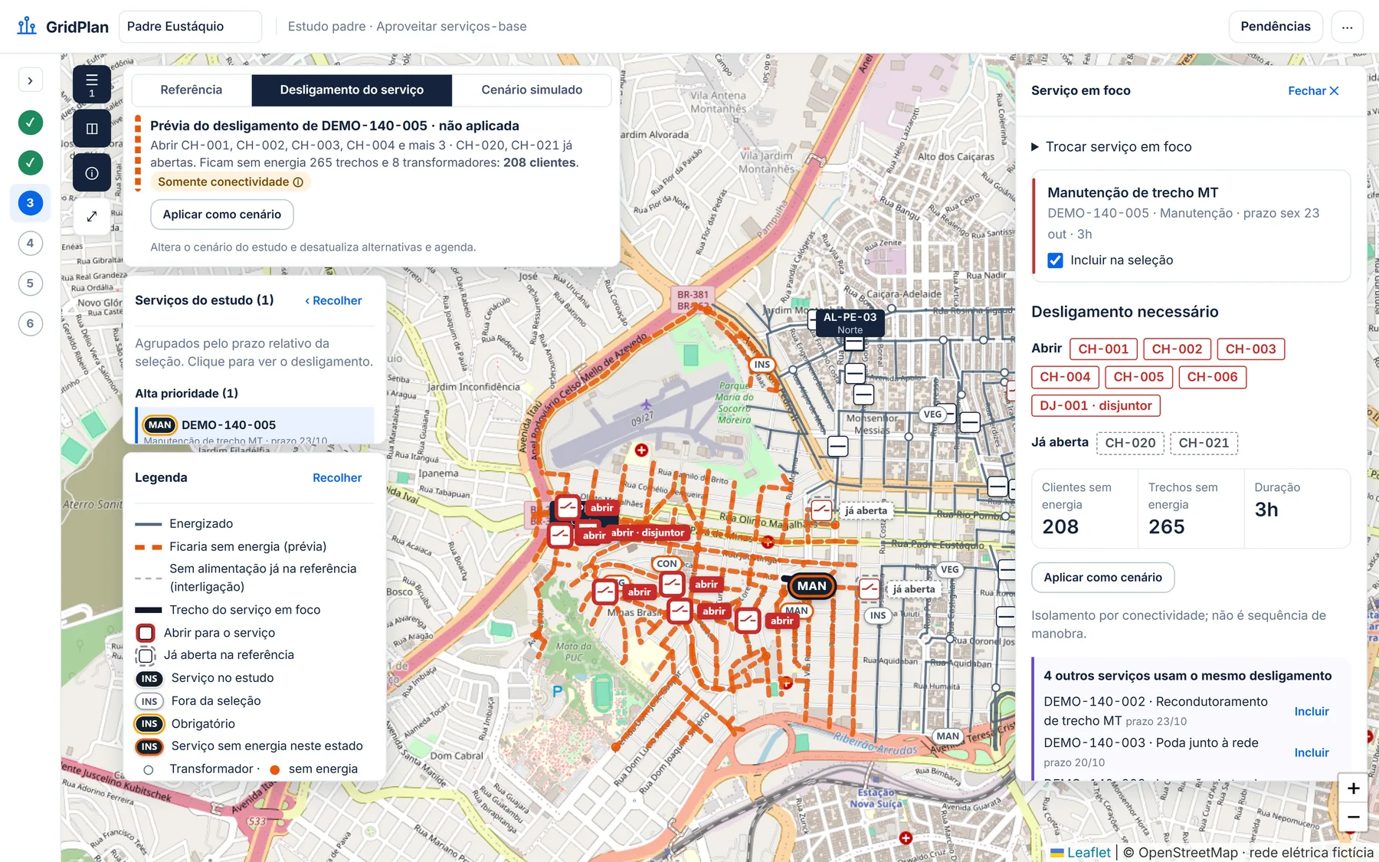Go to completed step two checkmark
This screenshot has height=862, width=1379.
[31, 162]
